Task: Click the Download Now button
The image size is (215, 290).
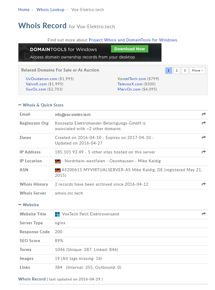Action: coord(130,49)
